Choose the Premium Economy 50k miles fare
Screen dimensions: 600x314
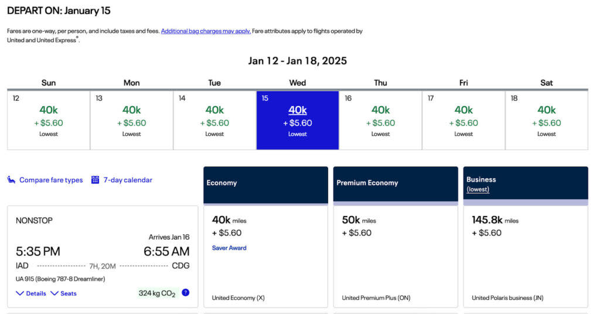pyautogui.click(x=396, y=256)
